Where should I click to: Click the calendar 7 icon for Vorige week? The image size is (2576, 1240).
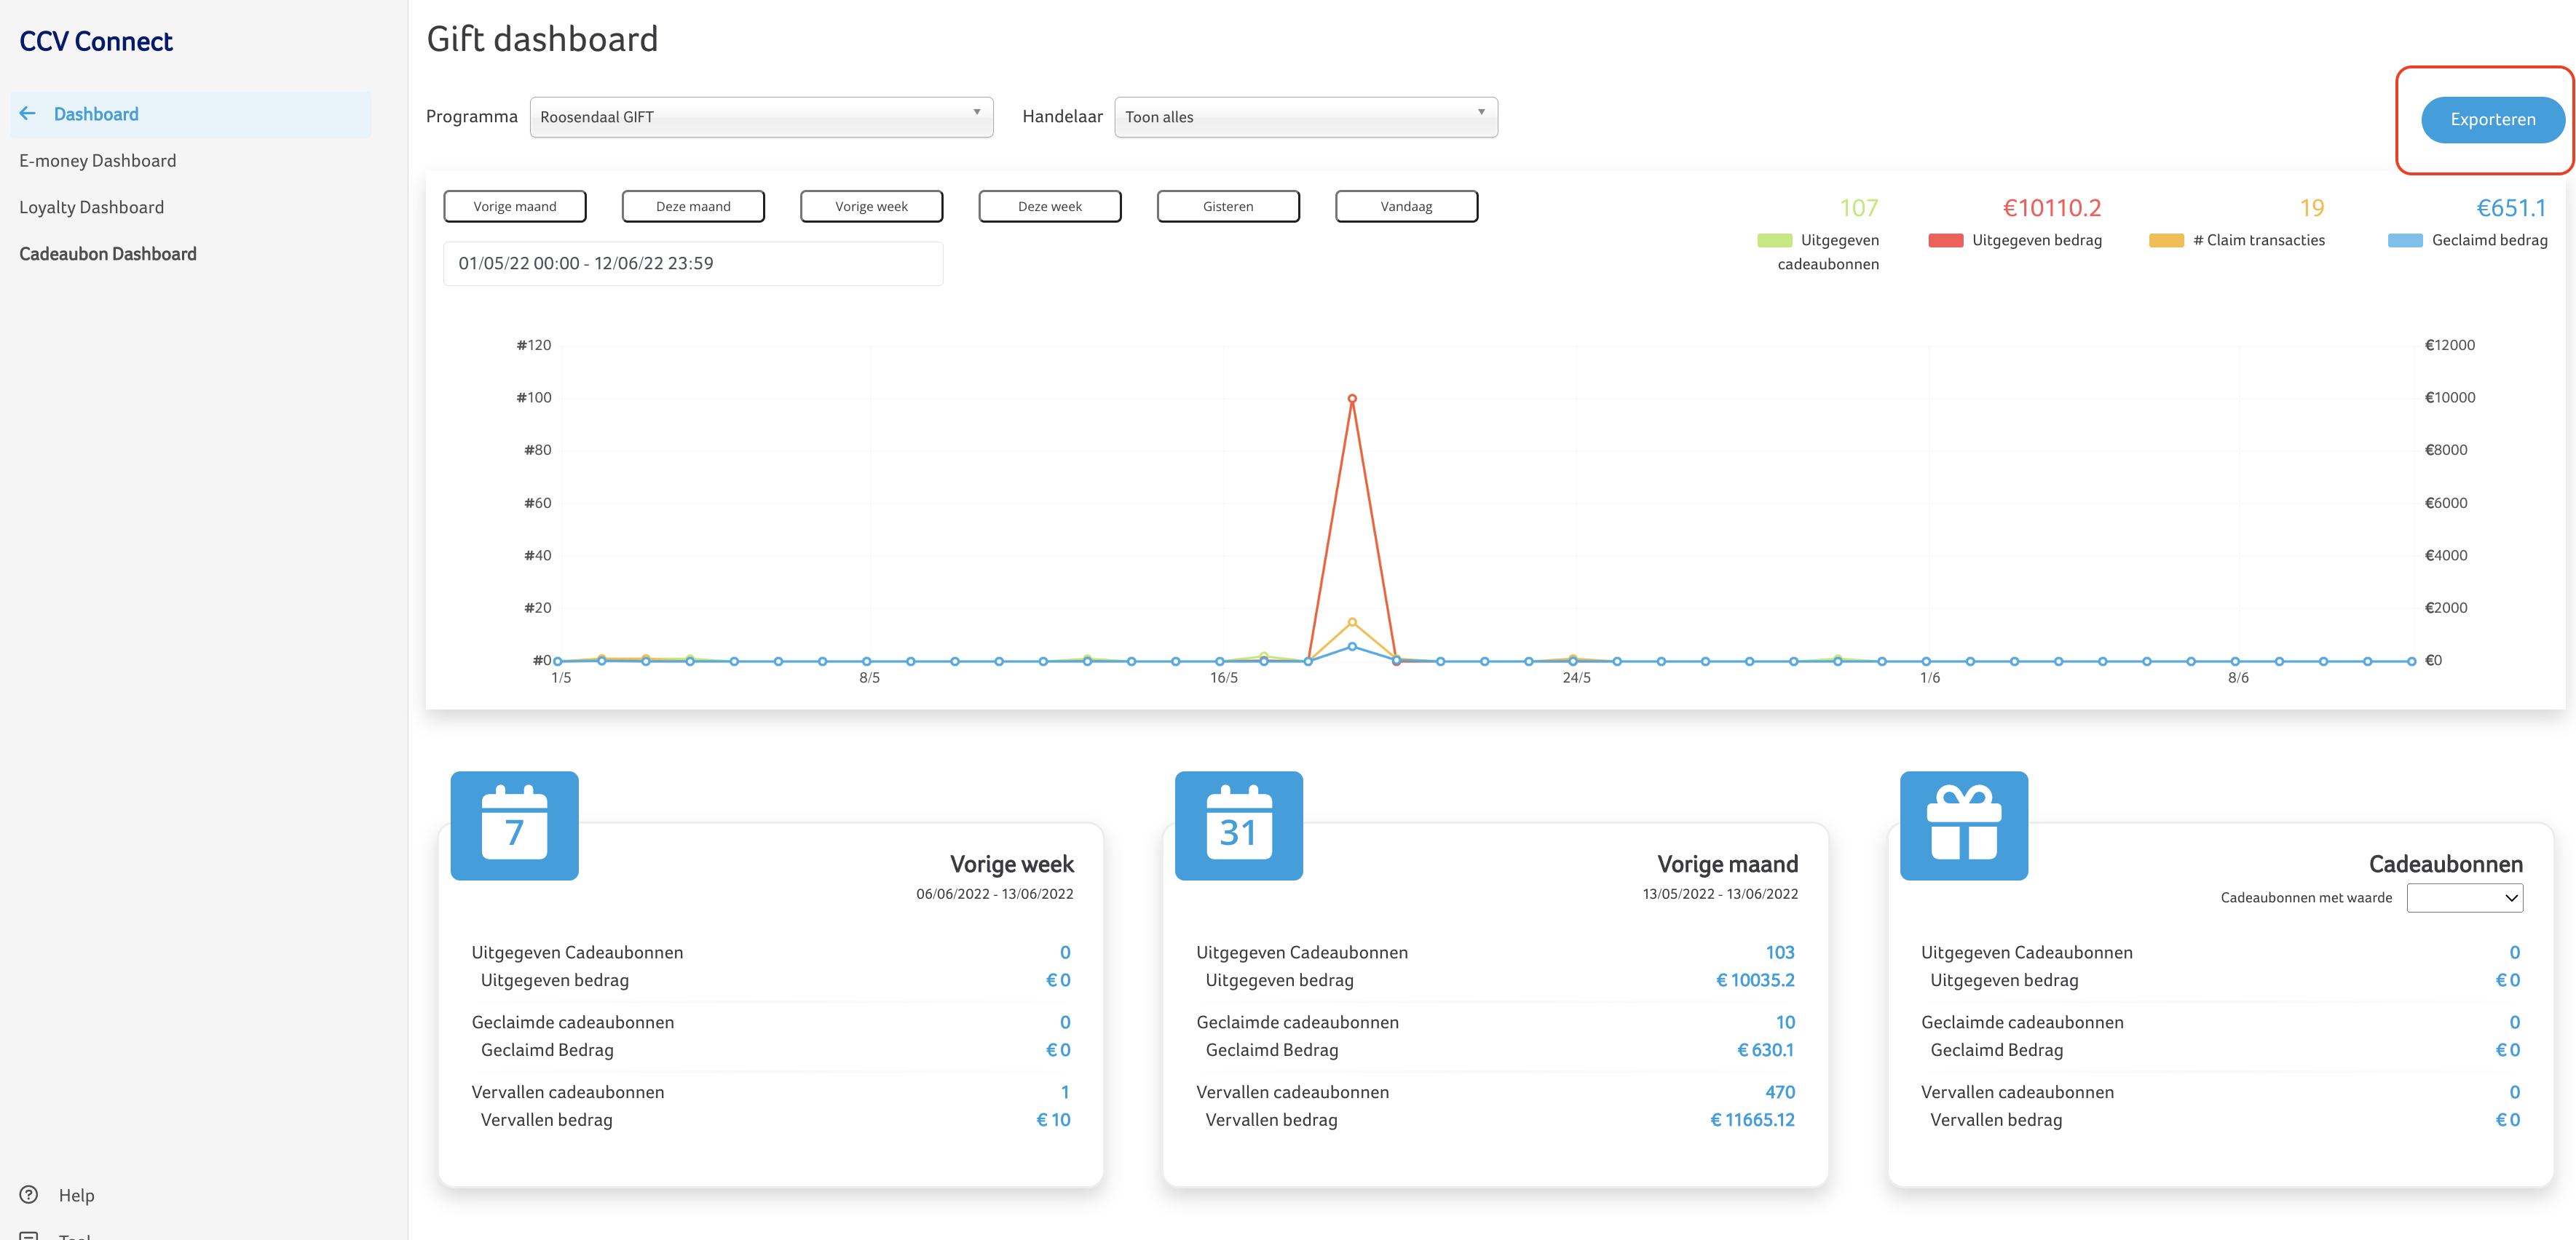click(514, 825)
